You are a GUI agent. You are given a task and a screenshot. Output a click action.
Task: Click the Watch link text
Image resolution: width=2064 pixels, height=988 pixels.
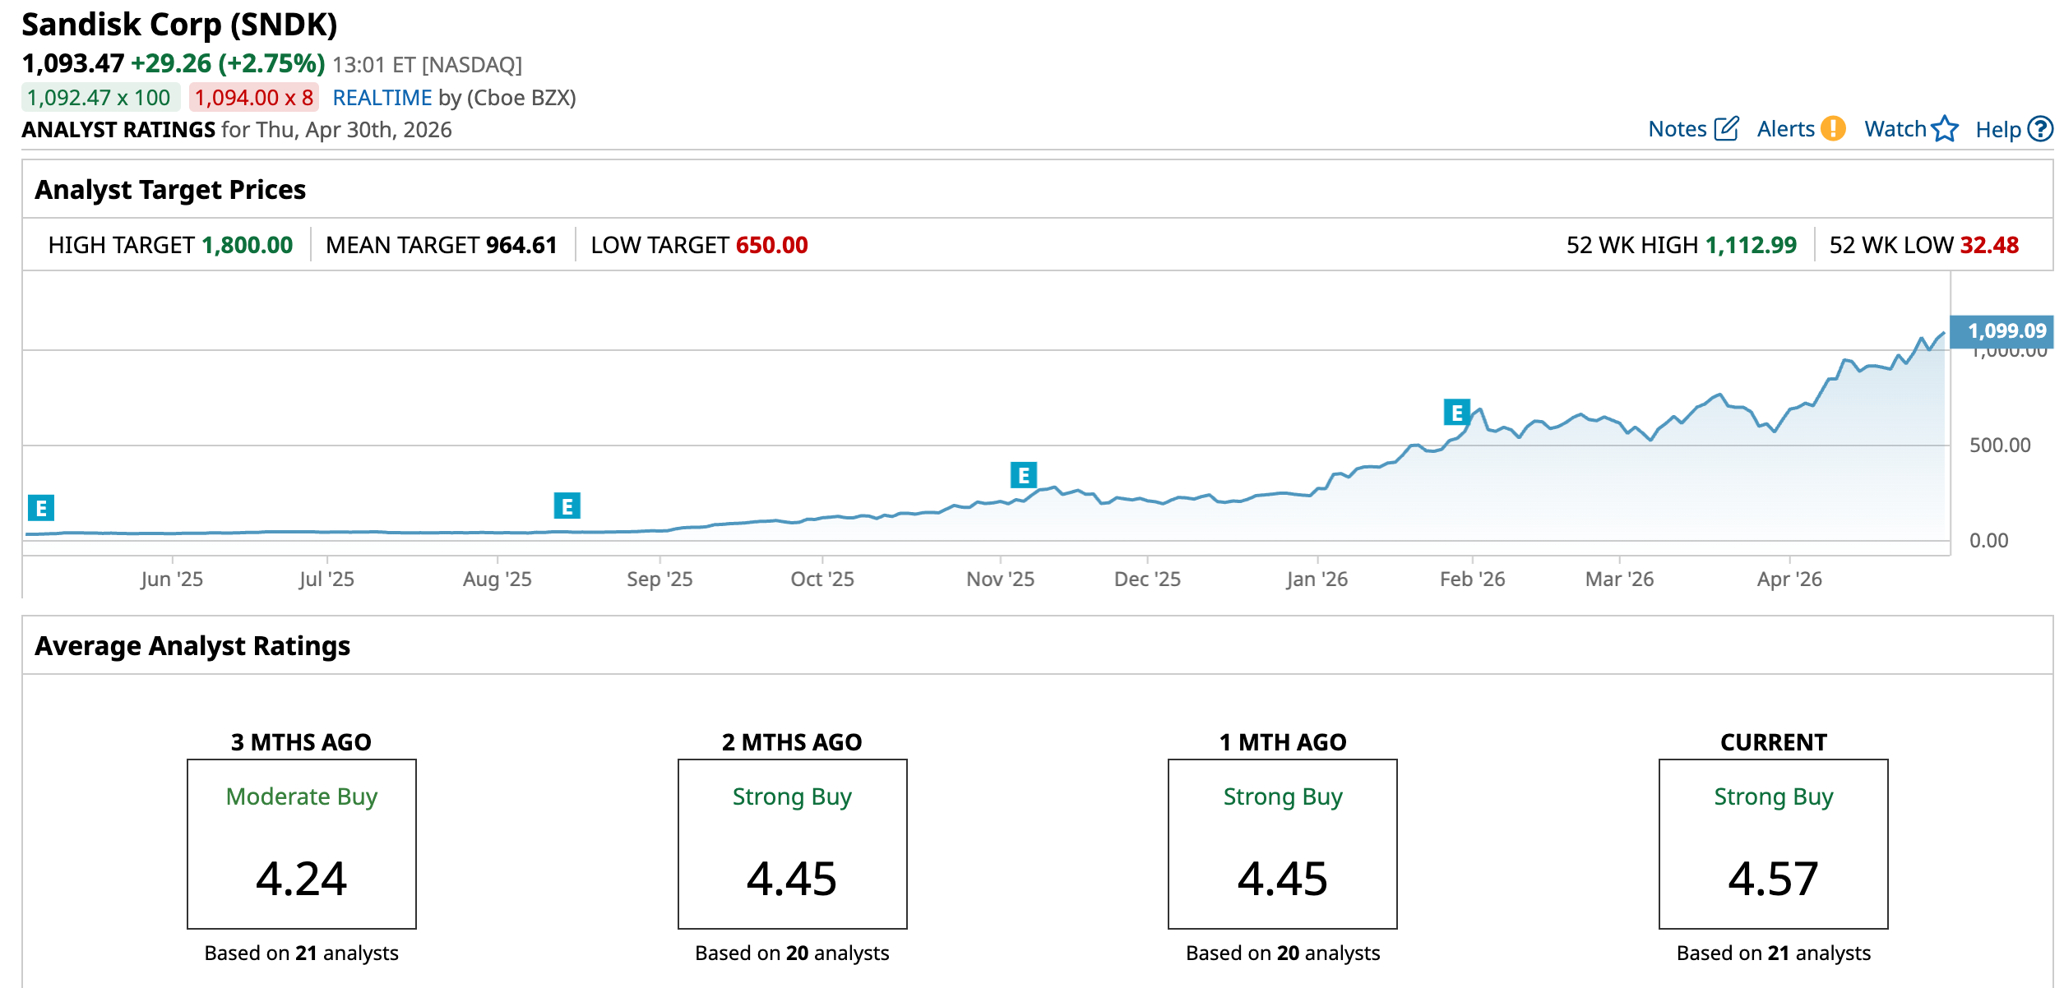[1895, 129]
